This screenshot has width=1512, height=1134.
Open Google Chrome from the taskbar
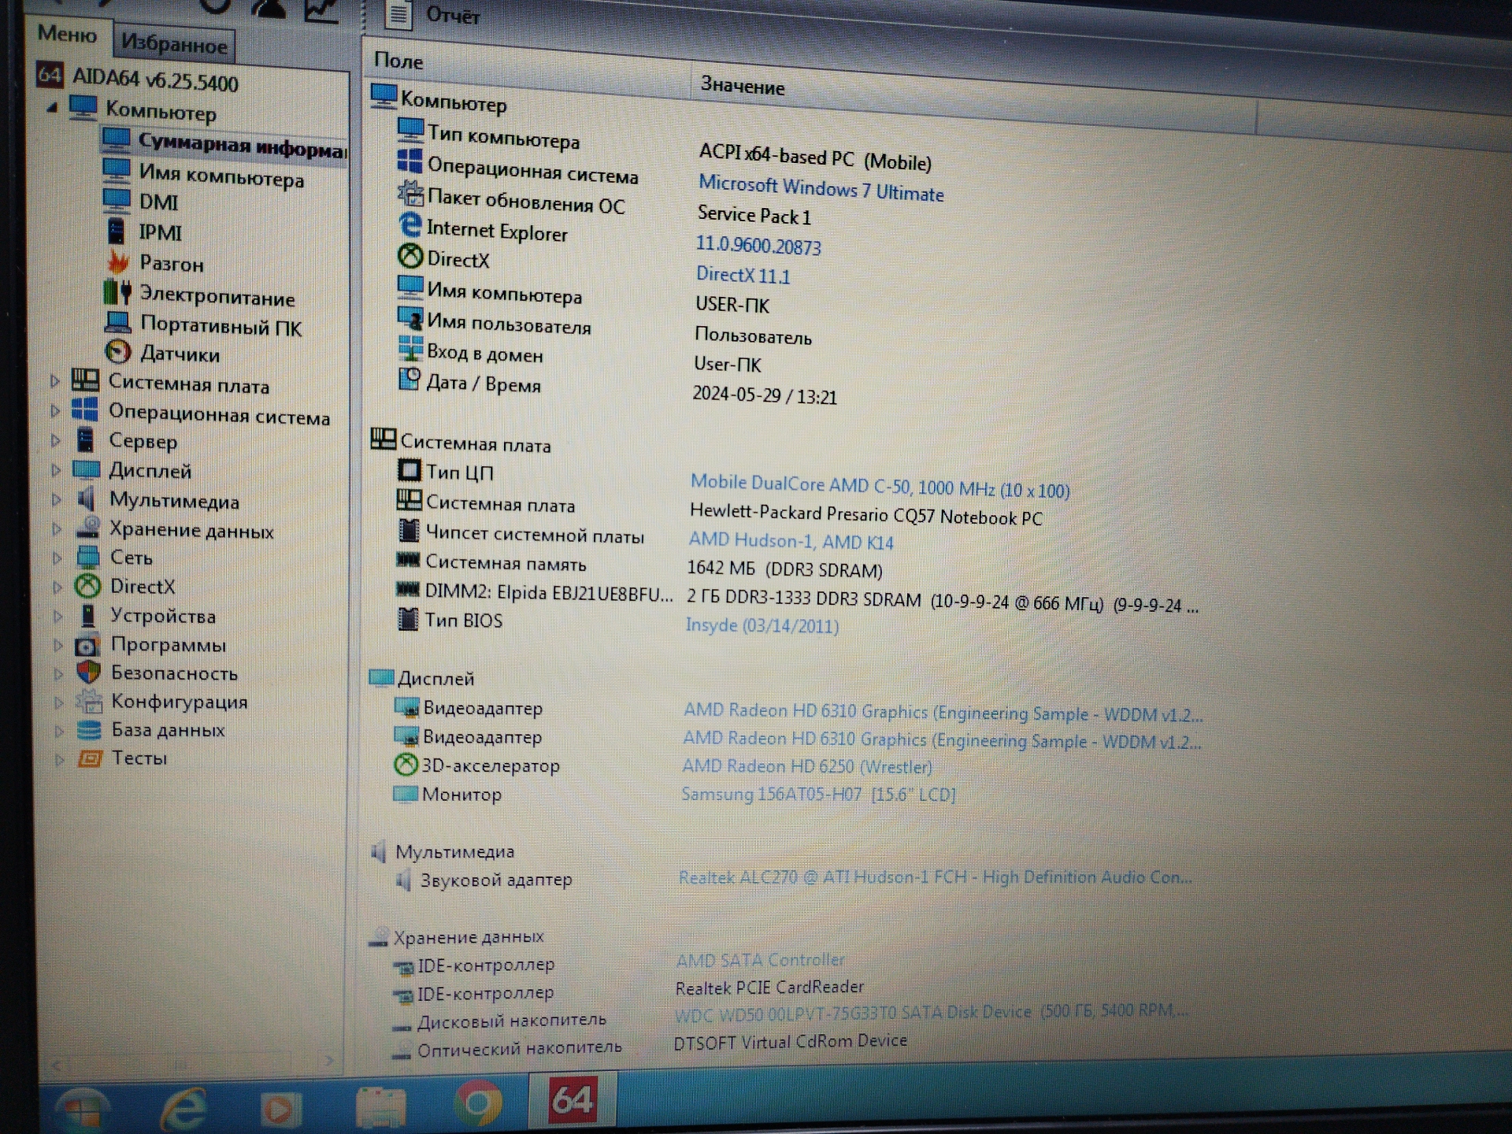pos(477,1103)
